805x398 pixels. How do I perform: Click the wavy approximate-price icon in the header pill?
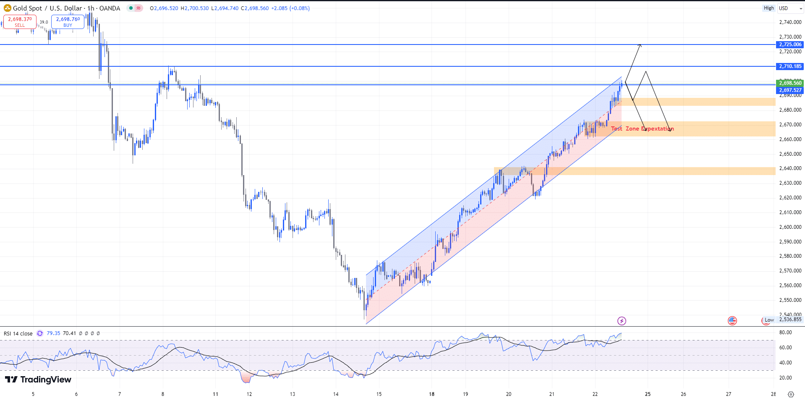coord(138,8)
